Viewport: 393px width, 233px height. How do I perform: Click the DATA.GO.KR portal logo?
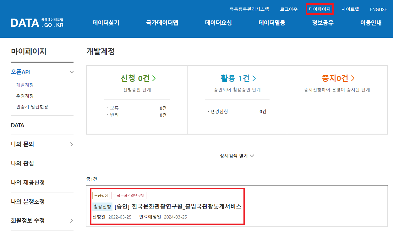coord(37,23)
